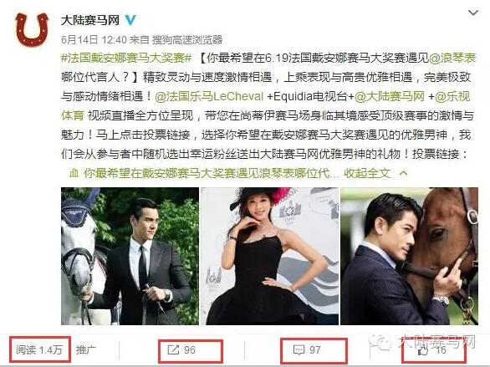Click the blue verified V badge
This screenshot has height=367, width=490.
click(130, 20)
